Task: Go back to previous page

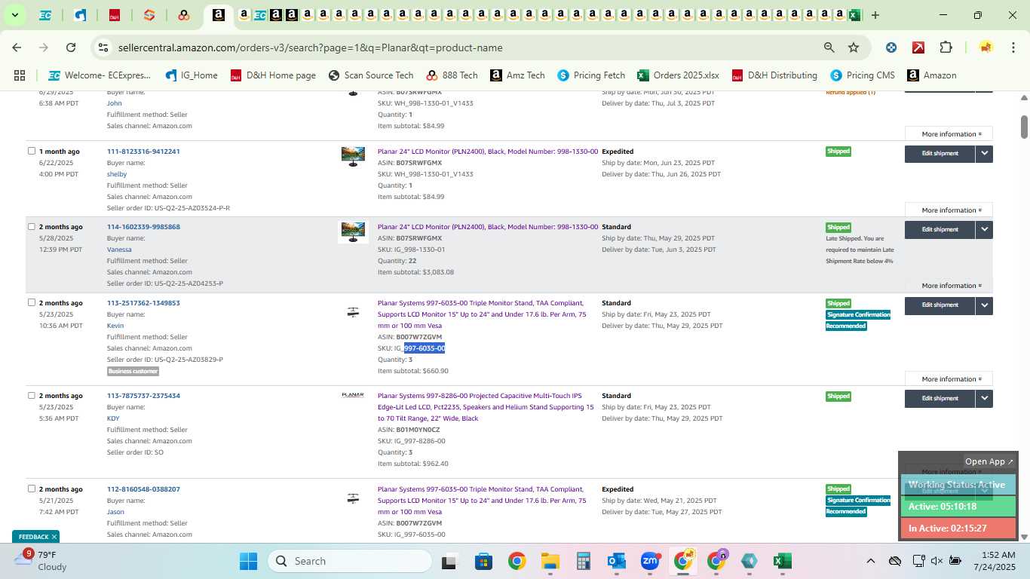Action: pyautogui.click(x=17, y=47)
